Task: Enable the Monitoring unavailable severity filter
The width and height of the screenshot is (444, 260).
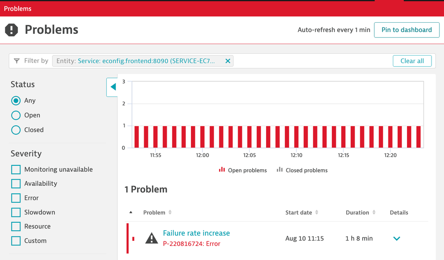Action: click(16, 169)
